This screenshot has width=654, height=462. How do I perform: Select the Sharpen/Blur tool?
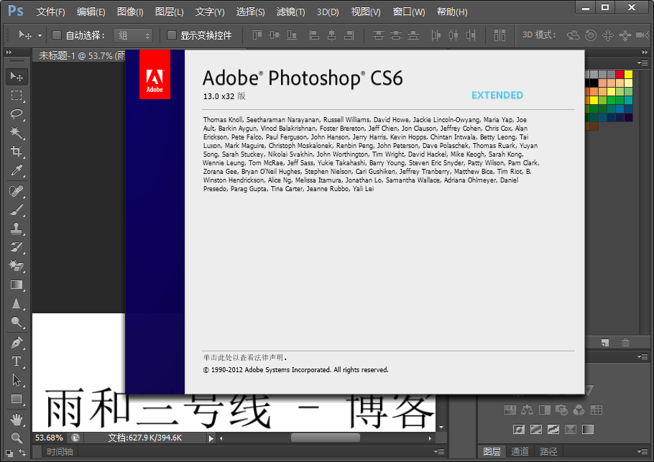click(x=17, y=303)
